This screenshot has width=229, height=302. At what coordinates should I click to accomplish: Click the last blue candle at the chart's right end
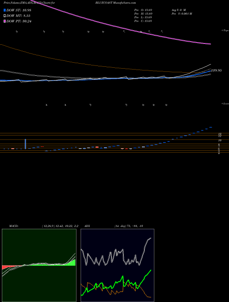[211, 127]
